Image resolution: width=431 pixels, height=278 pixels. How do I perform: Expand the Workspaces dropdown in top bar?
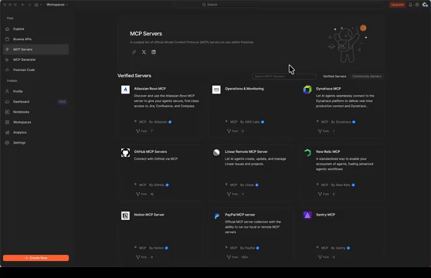tap(57, 5)
